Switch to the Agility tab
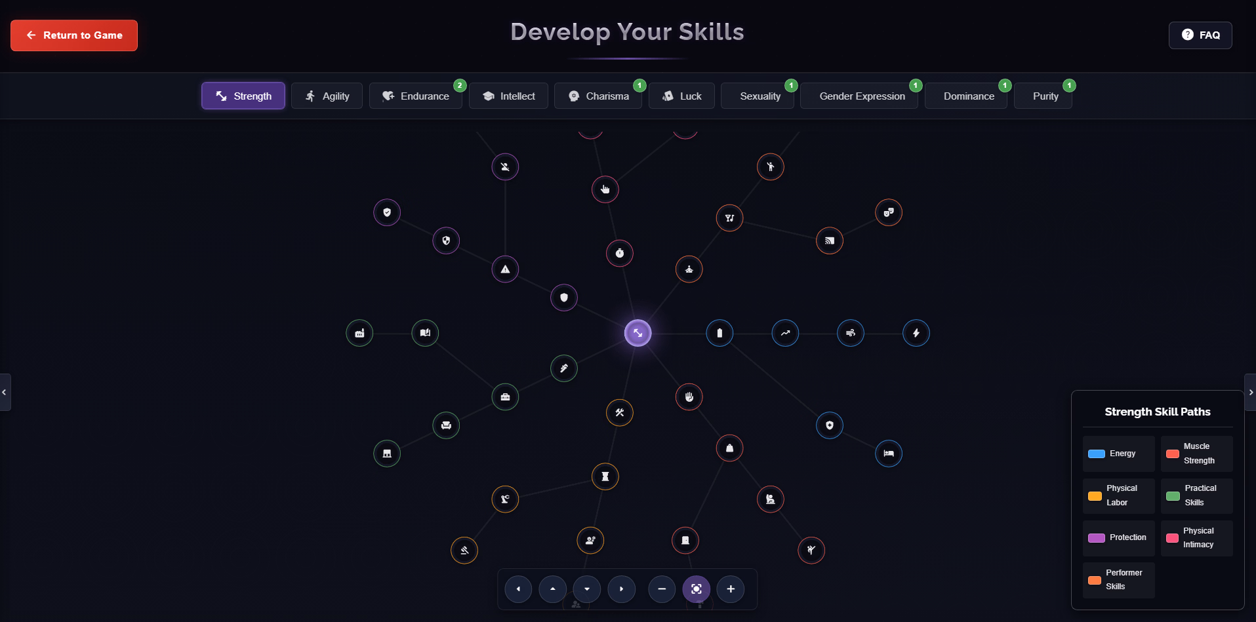Image resolution: width=1256 pixels, height=622 pixels. click(327, 96)
